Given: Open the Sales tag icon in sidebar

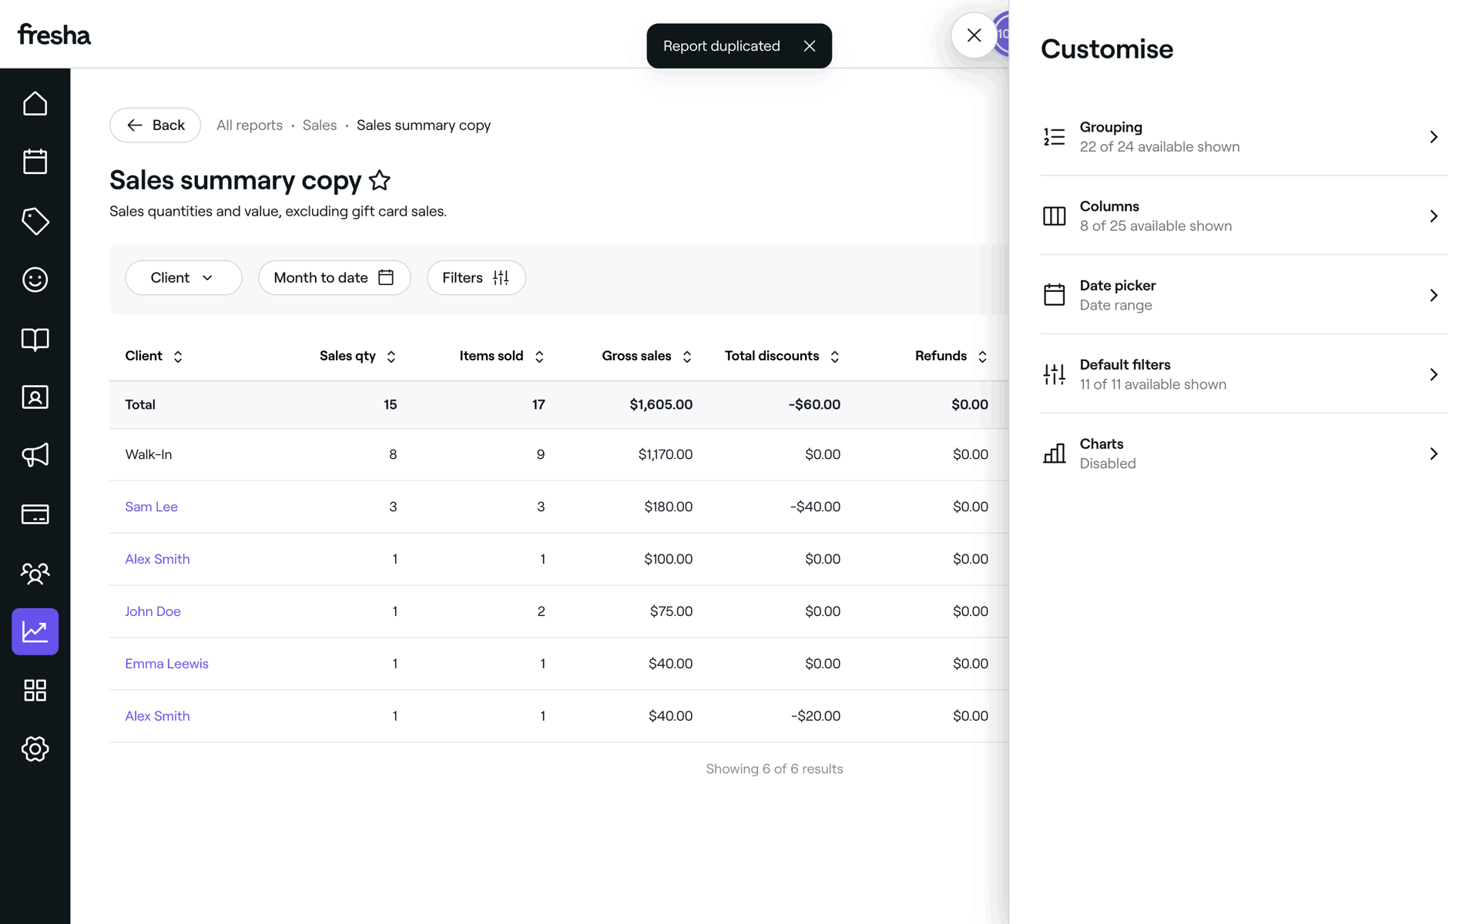Looking at the screenshot, I should 35,221.
